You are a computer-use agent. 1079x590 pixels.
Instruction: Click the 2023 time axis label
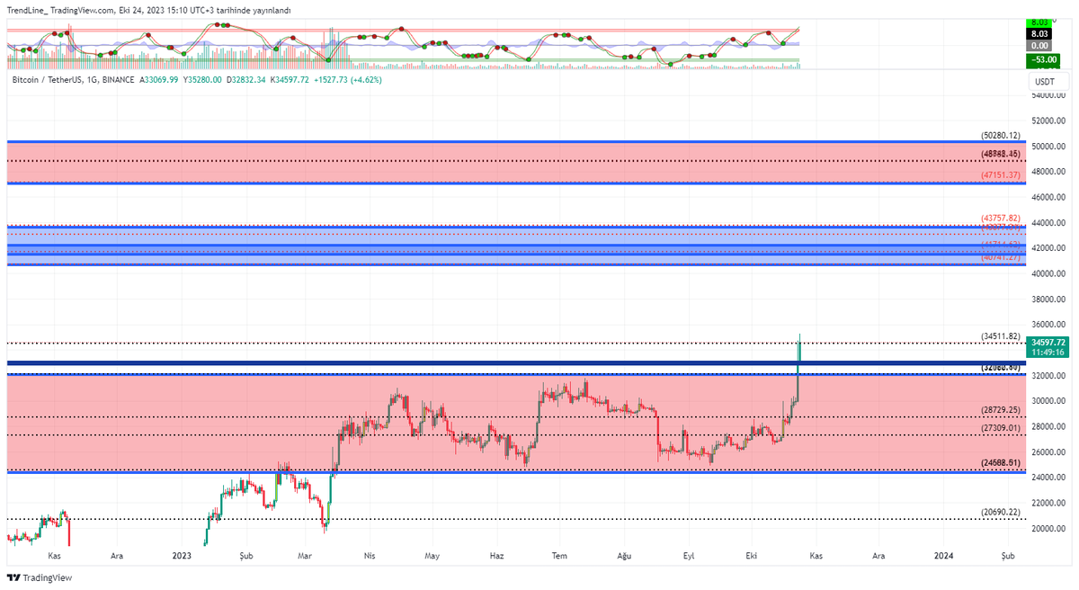pyautogui.click(x=183, y=556)
